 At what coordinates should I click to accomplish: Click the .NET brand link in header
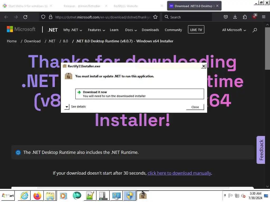(x=53, y=30)
